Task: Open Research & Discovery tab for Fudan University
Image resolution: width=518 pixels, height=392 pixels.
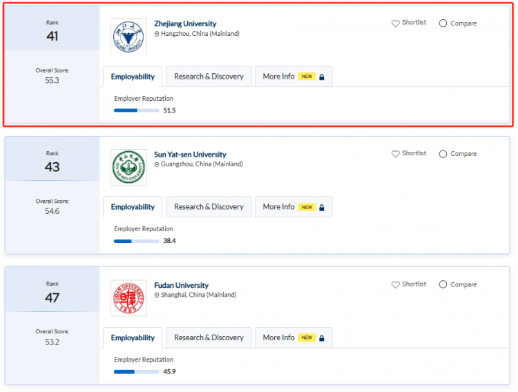Action: tap(209, 338)
